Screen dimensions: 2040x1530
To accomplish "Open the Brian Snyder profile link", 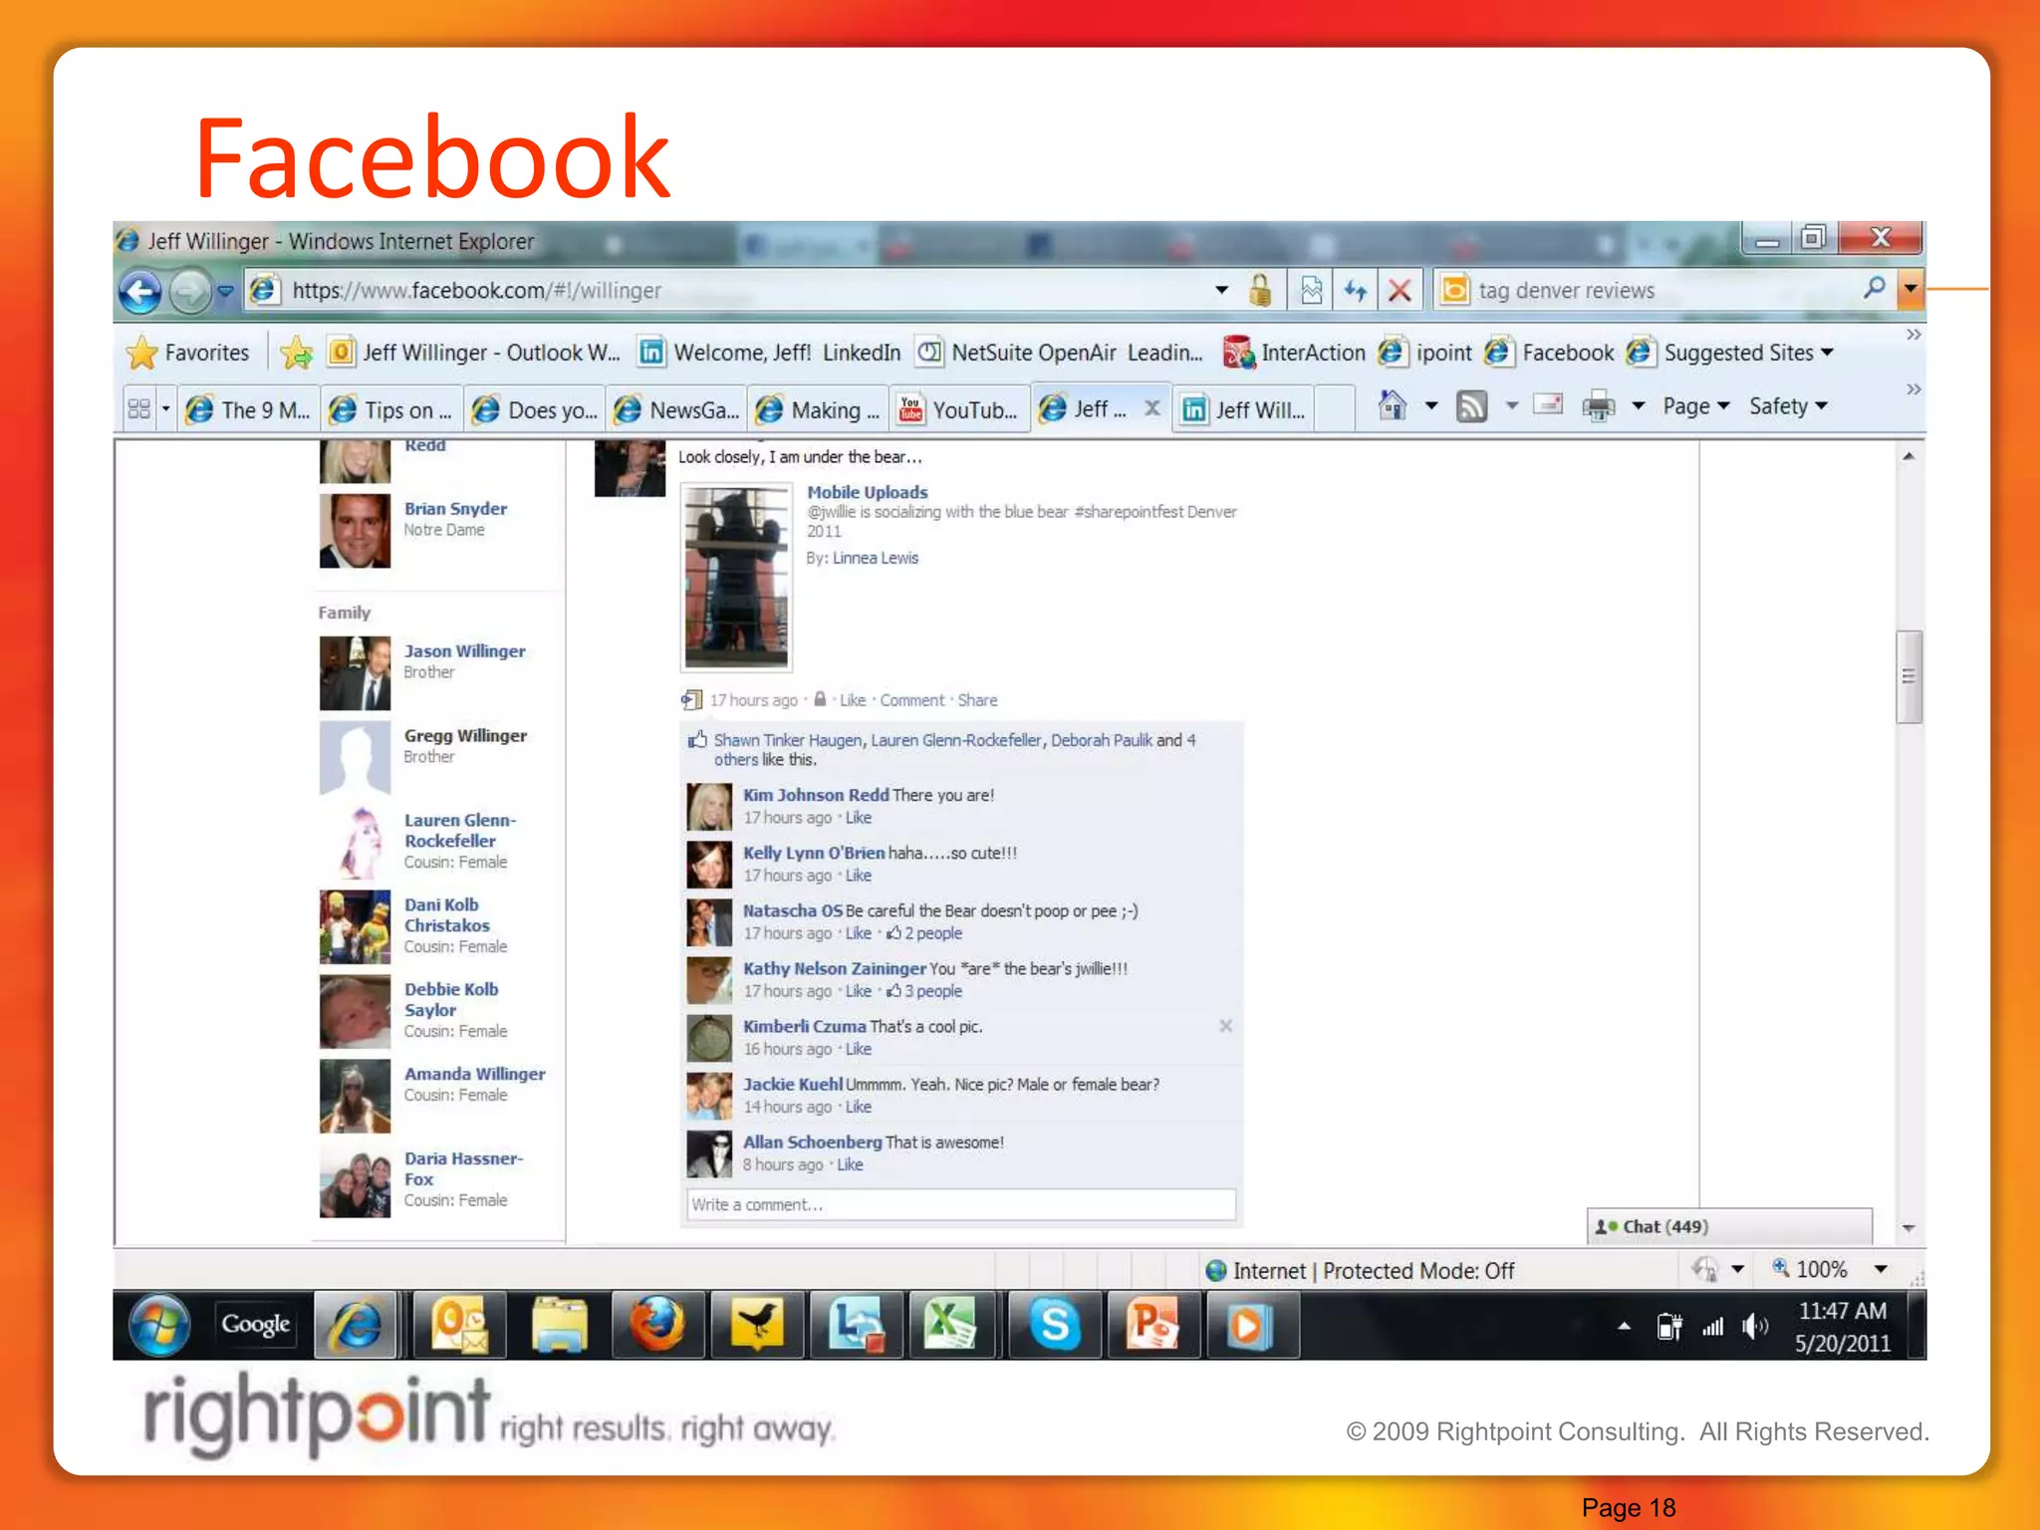I will [x=455, y=508].
